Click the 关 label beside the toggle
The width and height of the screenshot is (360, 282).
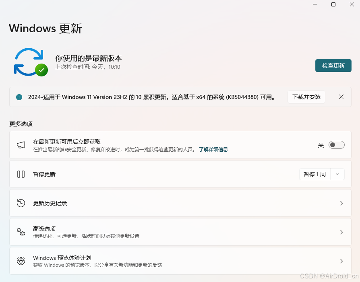coord(321,145)
